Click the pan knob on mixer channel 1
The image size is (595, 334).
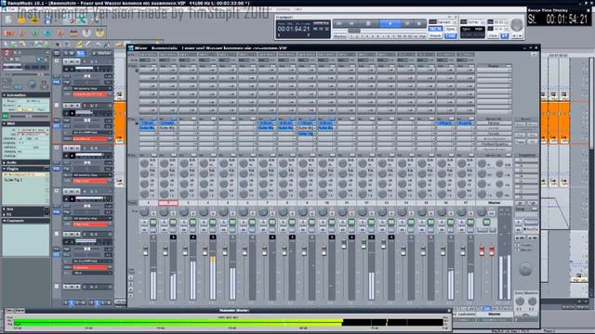[144, 212]
